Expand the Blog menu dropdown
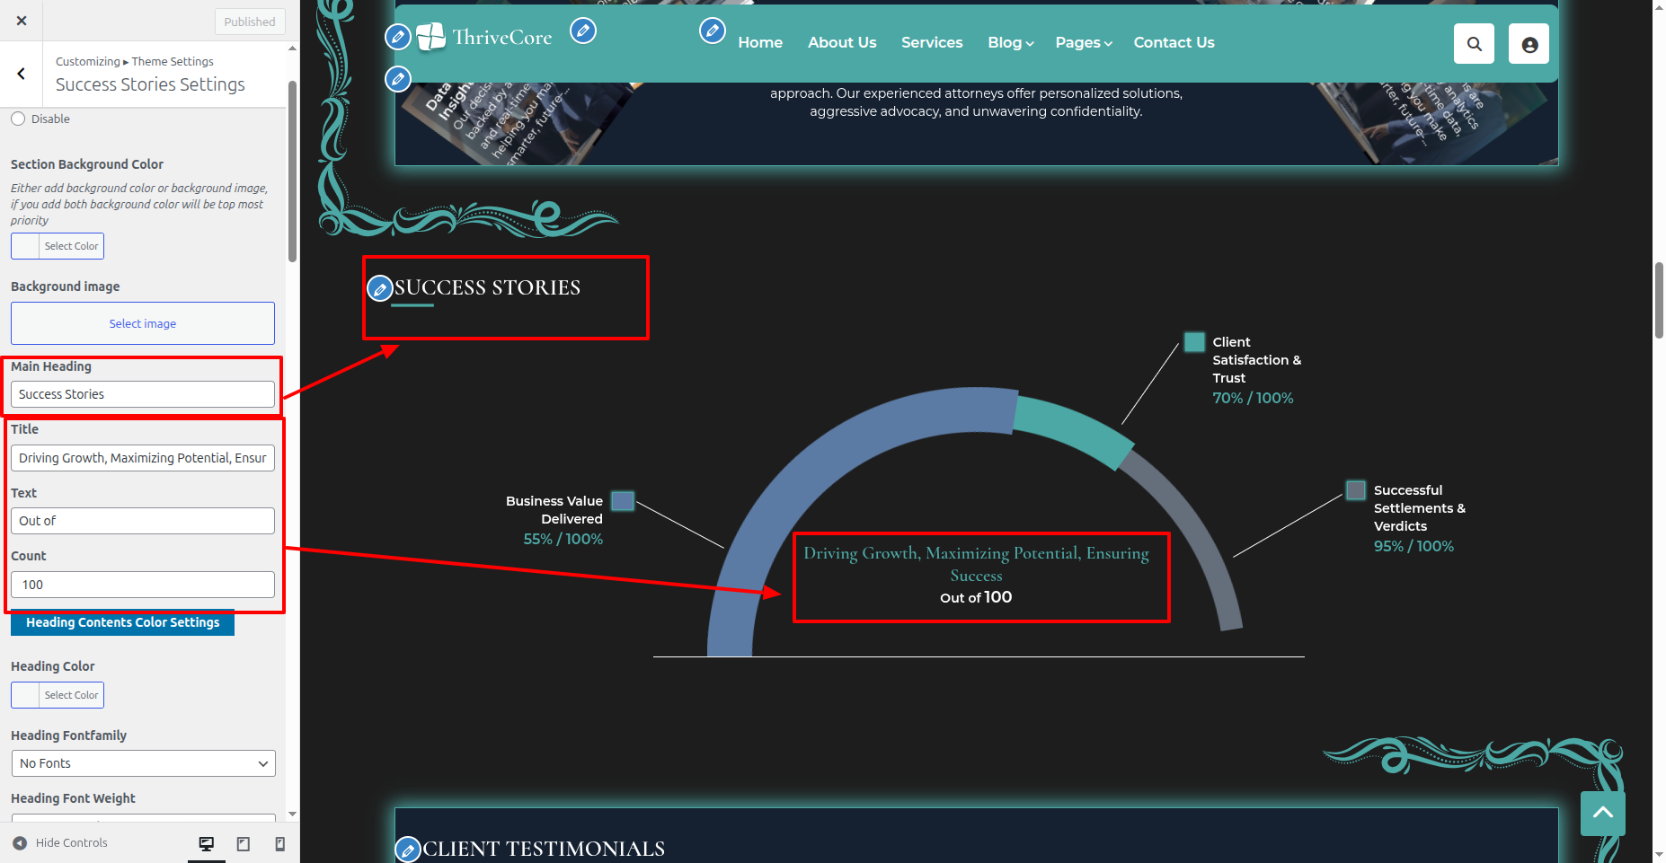 click(x=1010, y=42)
